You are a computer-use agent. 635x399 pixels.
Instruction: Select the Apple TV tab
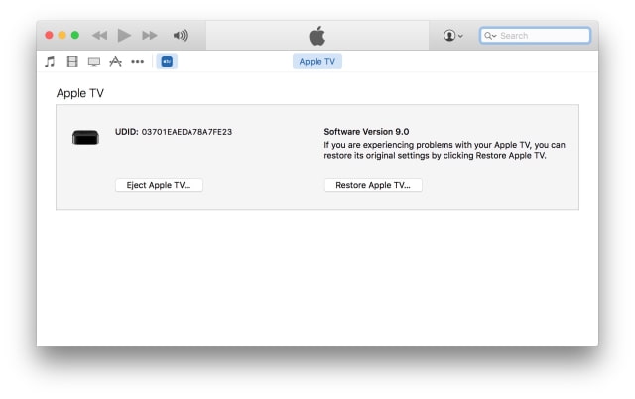coord(317,62)
